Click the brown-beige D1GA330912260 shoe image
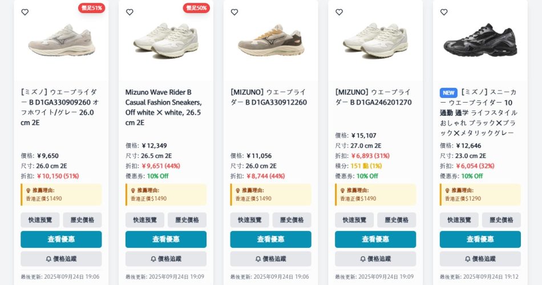The image size is (542, 285). click(x=270, y=40)
